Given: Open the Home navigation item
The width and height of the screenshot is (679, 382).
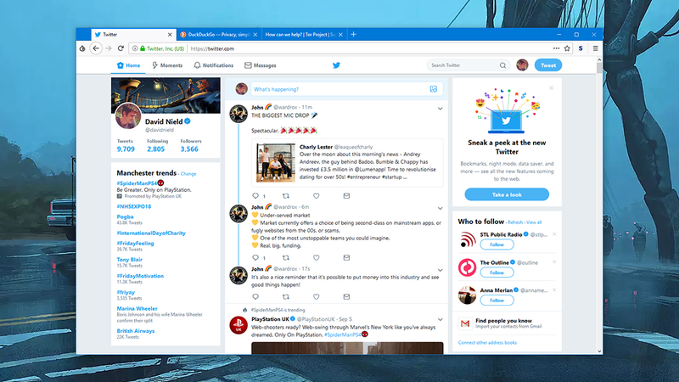Looking at the screenshot, I should [x=129, y=65].
